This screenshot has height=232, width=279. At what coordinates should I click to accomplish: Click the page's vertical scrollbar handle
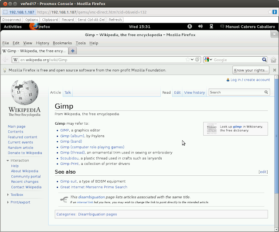click(x=276, y=136)
